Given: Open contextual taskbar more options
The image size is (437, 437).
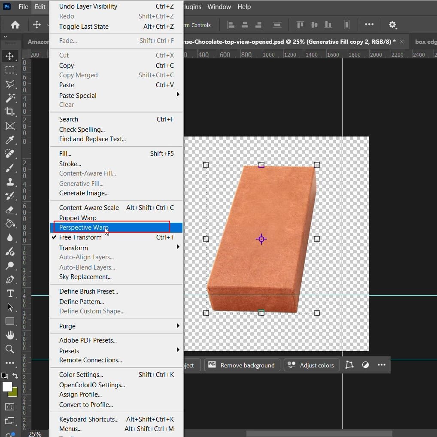Looking at the screenshot, I should pyautogui.click(x=382, y=365).
